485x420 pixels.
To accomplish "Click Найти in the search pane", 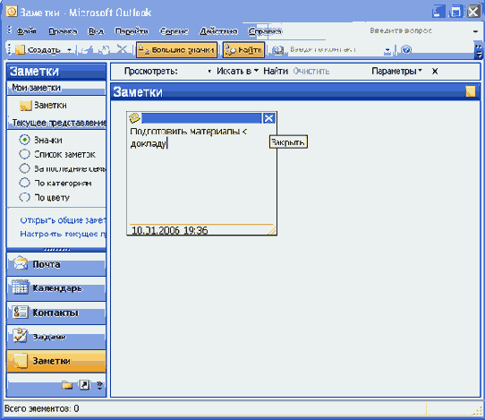I will [x=276, y=71].
